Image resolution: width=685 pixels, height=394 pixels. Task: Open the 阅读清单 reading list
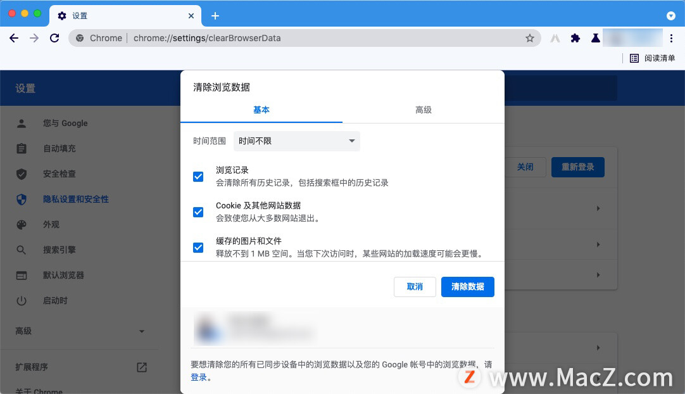653,58
